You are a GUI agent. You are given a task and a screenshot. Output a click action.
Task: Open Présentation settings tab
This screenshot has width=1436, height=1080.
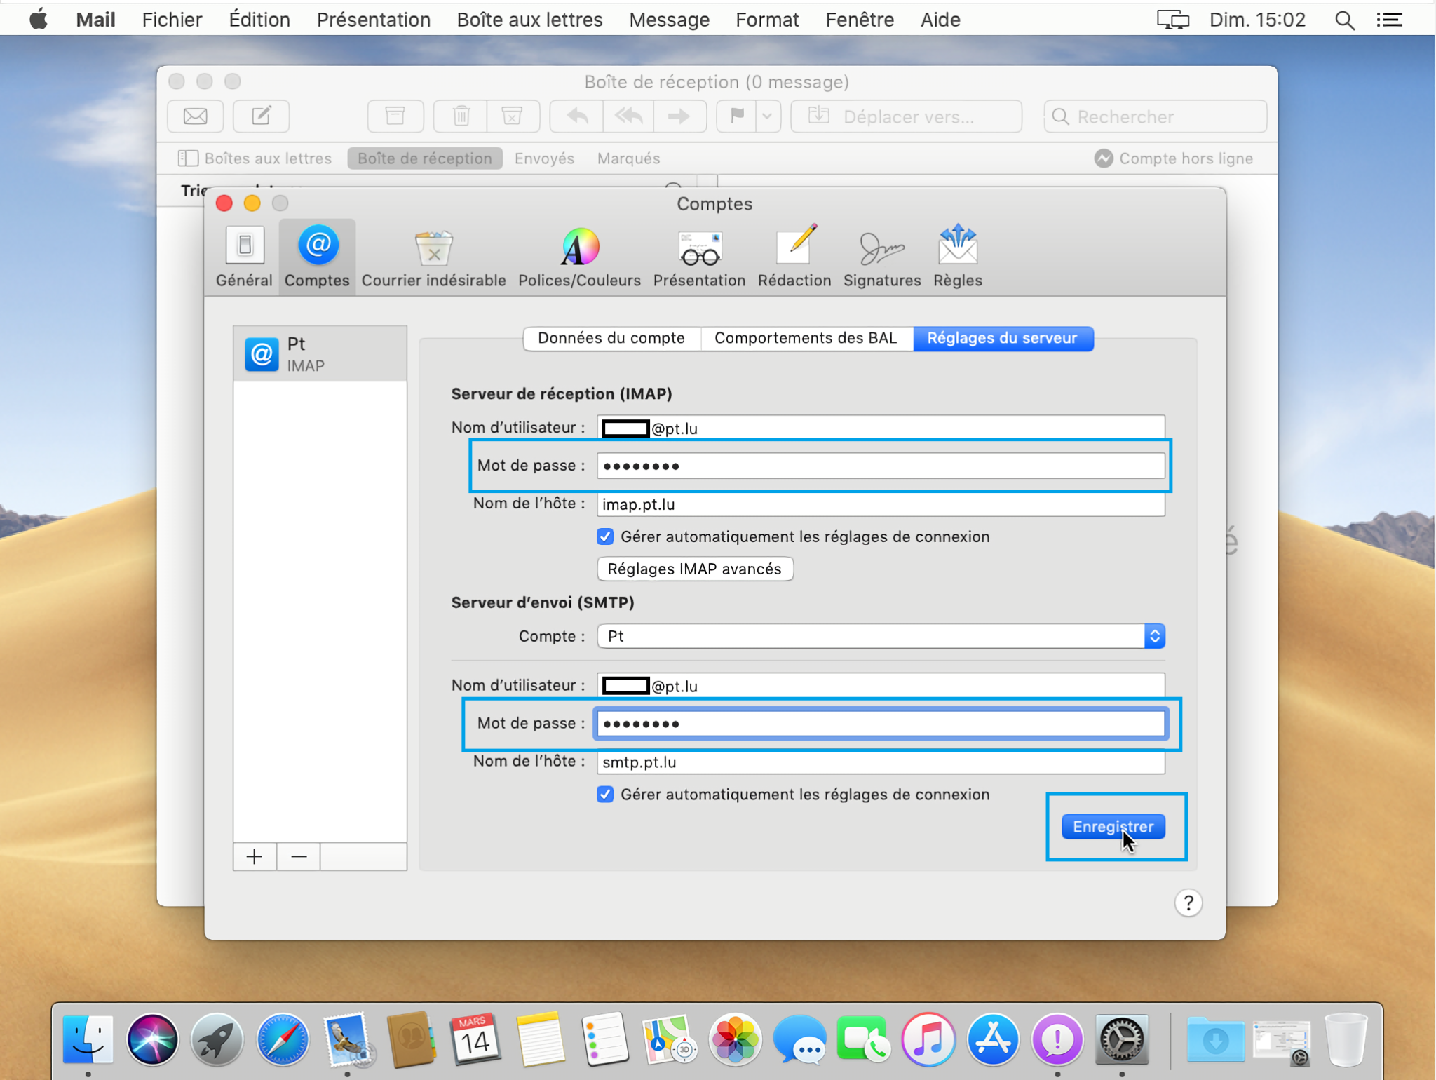698,255
